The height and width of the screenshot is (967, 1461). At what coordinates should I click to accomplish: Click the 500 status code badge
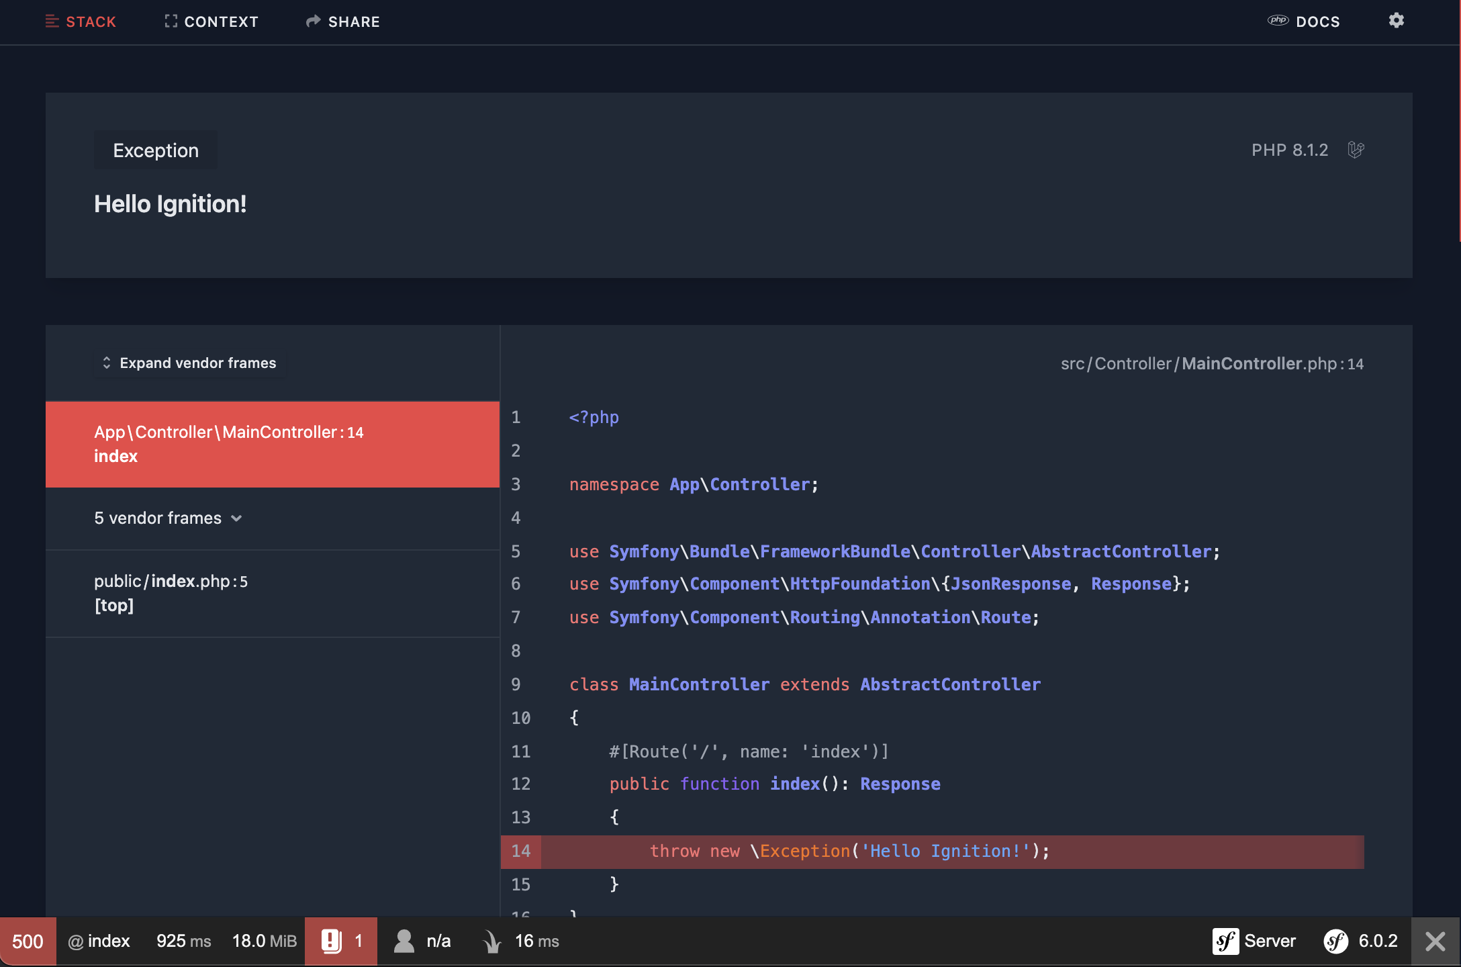click(28, 941)
